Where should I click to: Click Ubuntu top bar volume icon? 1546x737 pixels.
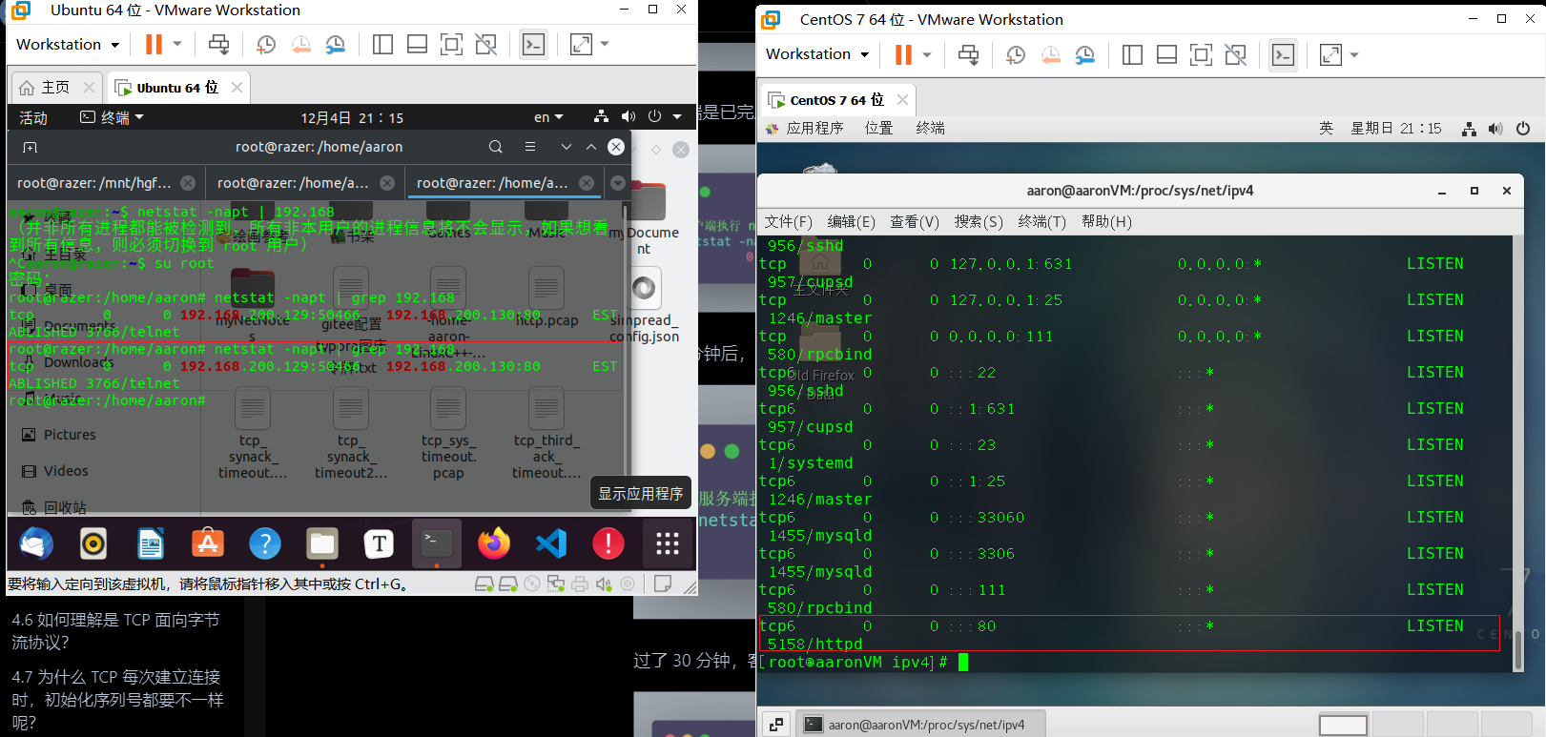click(628, 117)
